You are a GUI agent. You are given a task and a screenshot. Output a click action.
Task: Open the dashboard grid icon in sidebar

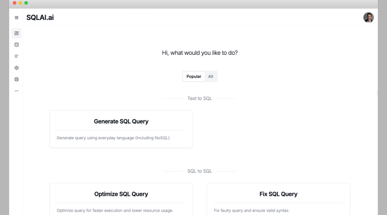[17, 33]
